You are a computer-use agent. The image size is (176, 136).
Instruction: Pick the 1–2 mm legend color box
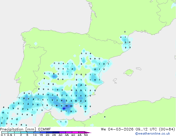(x=17, y=132)
